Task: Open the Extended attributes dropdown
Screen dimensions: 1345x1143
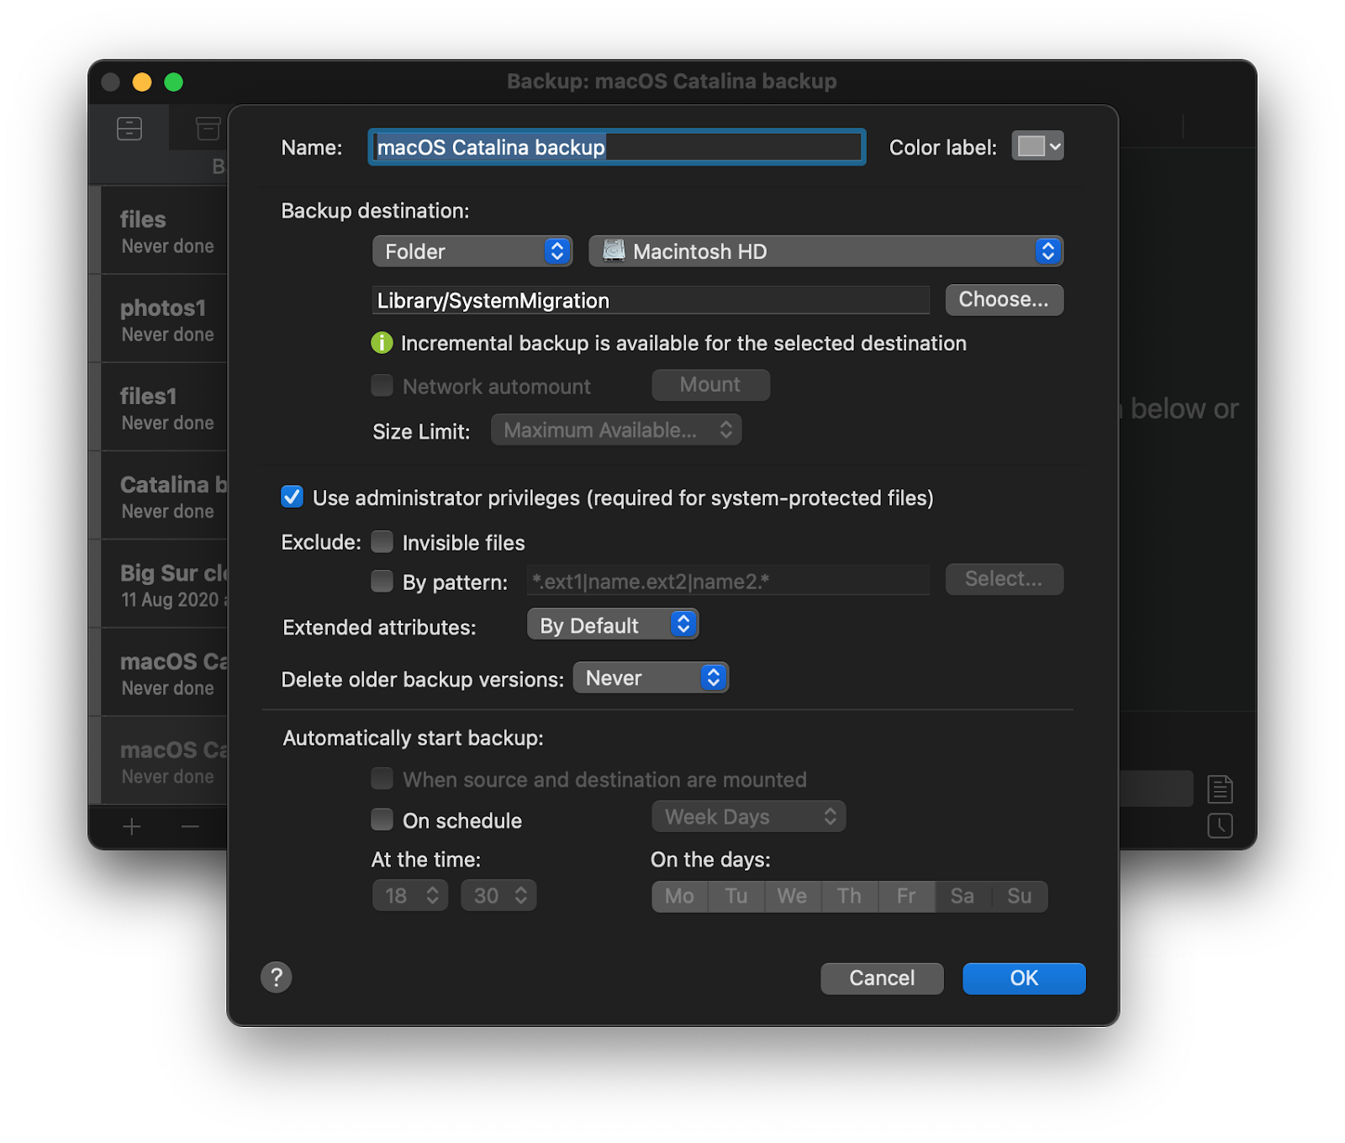Action: [613, 624]
